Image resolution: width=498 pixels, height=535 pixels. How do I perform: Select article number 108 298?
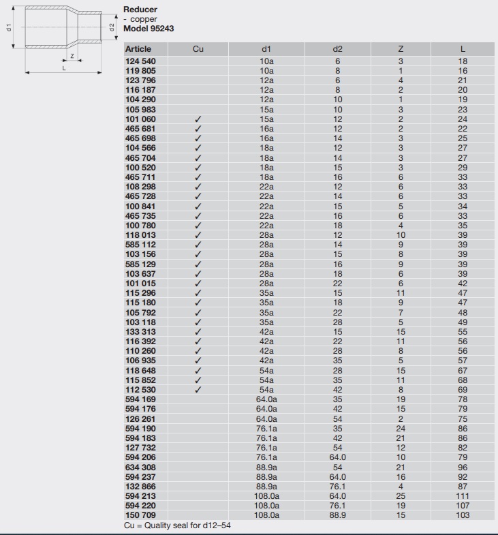[x=140, y=187]
